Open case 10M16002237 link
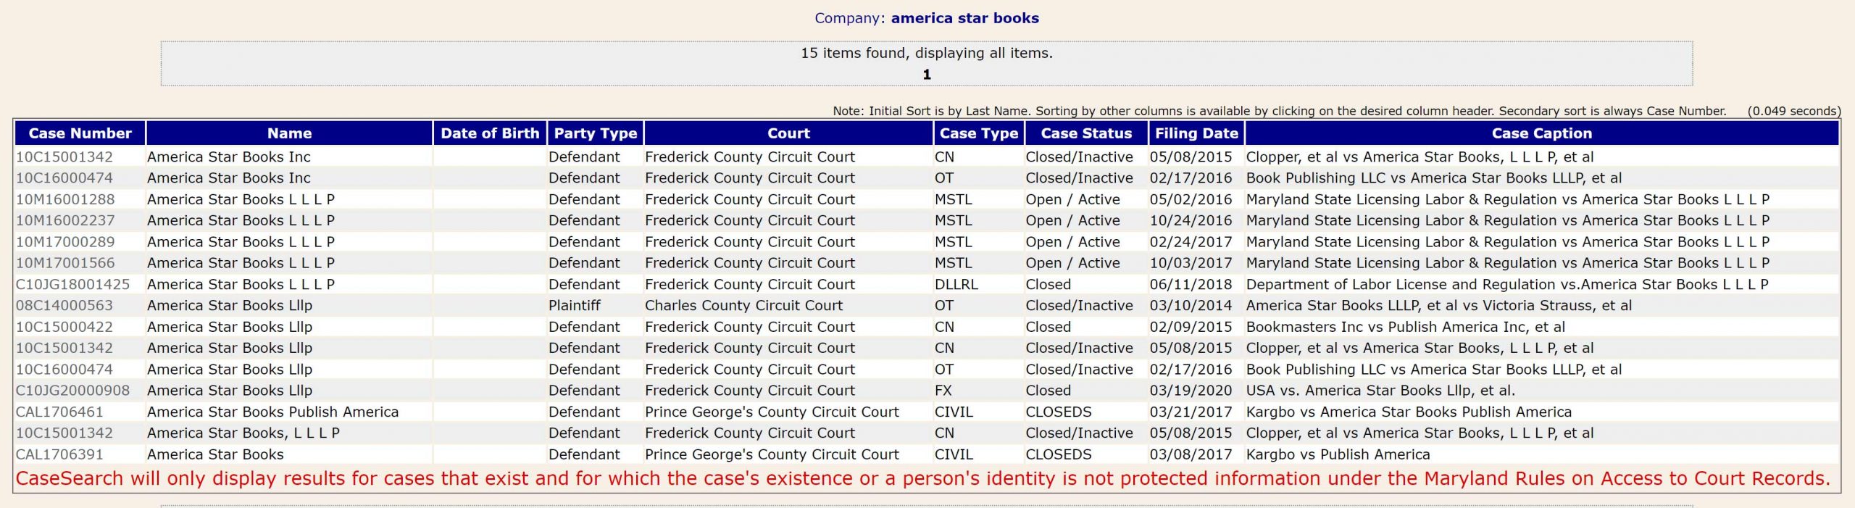Viewport: 1855px width, 508px height. 65,220
